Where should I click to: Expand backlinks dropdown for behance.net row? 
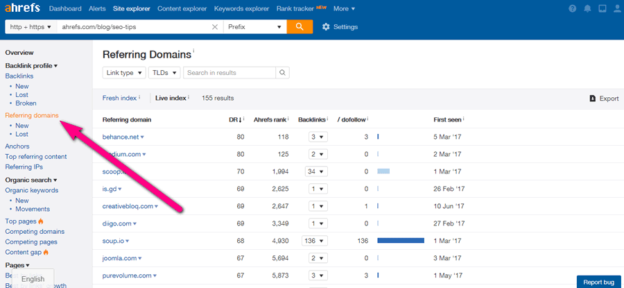[318, 137]
